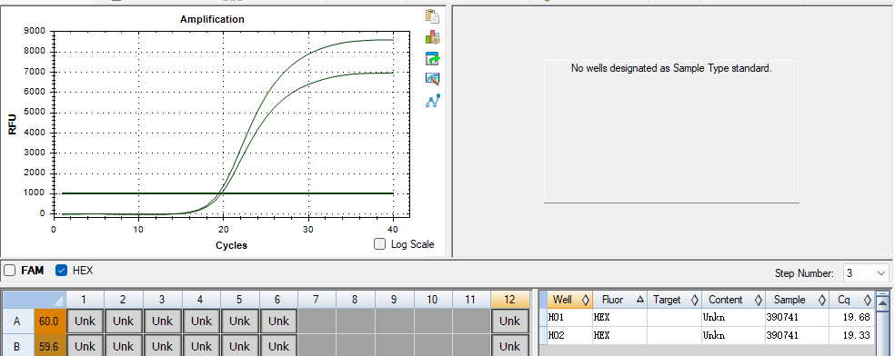Export the chart using the green arrow icon
This screenshot has width=895, height=356.
[x=432, y=58]
